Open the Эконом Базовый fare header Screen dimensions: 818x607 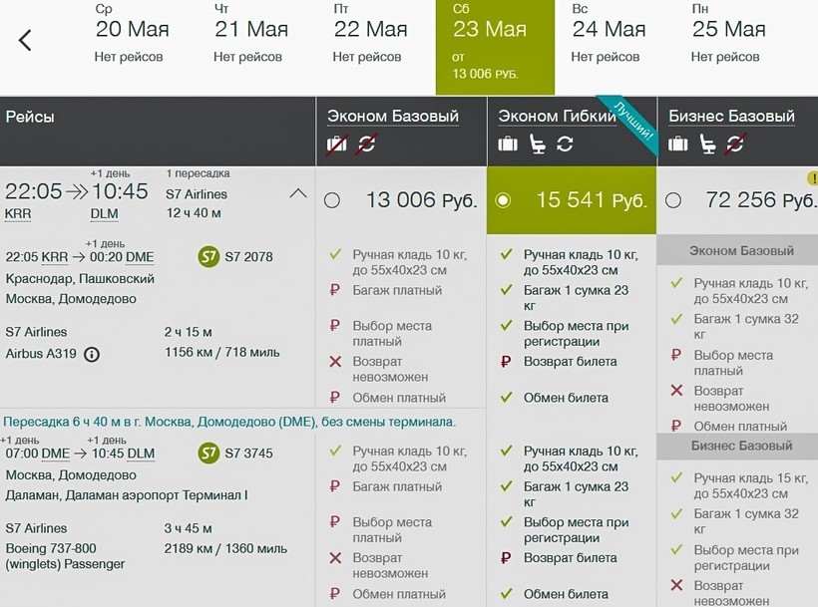[x=393, y=117]
